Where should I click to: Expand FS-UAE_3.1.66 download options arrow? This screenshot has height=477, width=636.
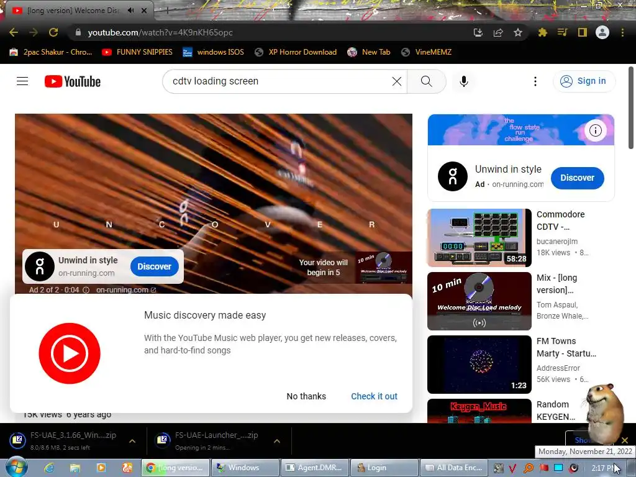(132, 441)
